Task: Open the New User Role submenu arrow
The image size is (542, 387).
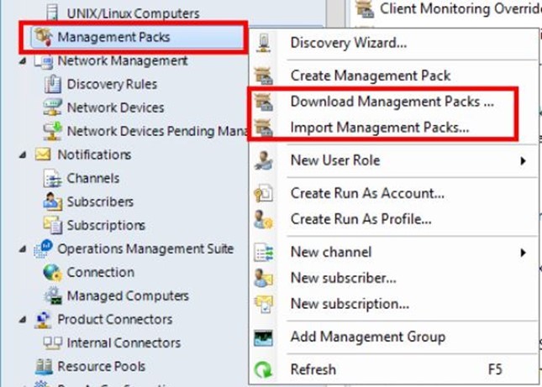Action: [523, 161]
